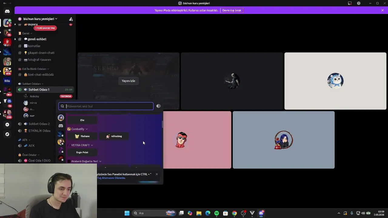Open the özel-chat-edibüdü channel
The width and height of the screenshot is (388, 218).
click(45, 74)
